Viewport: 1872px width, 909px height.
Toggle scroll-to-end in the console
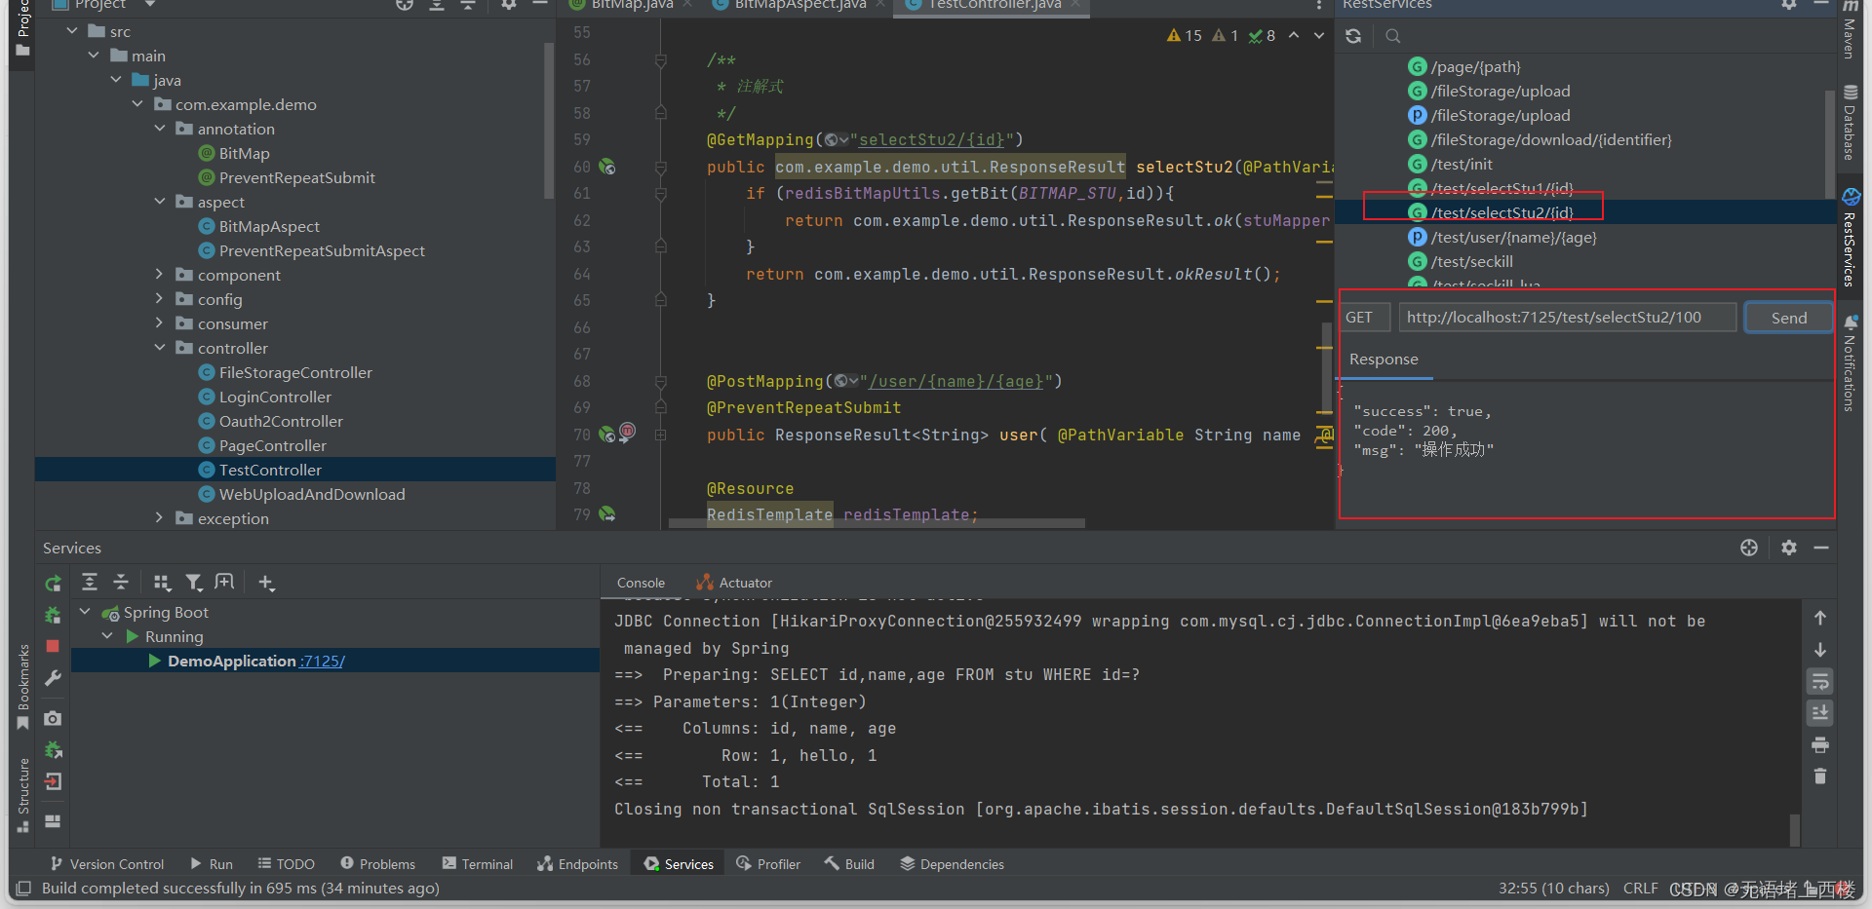click(1819, 713)
